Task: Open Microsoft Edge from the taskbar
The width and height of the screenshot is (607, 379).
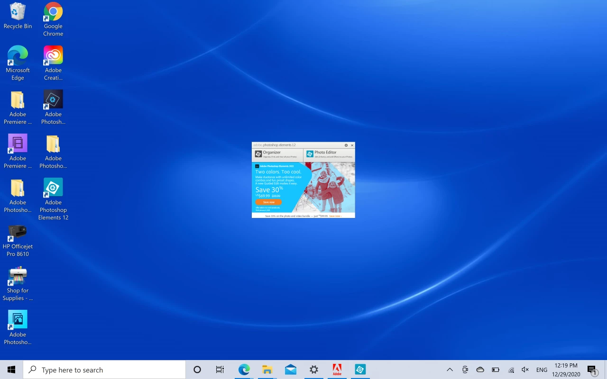Action: tap(244, 370)
